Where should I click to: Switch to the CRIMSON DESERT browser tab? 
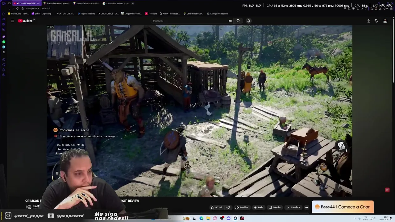pyautogui.click(x=27, y=3)
